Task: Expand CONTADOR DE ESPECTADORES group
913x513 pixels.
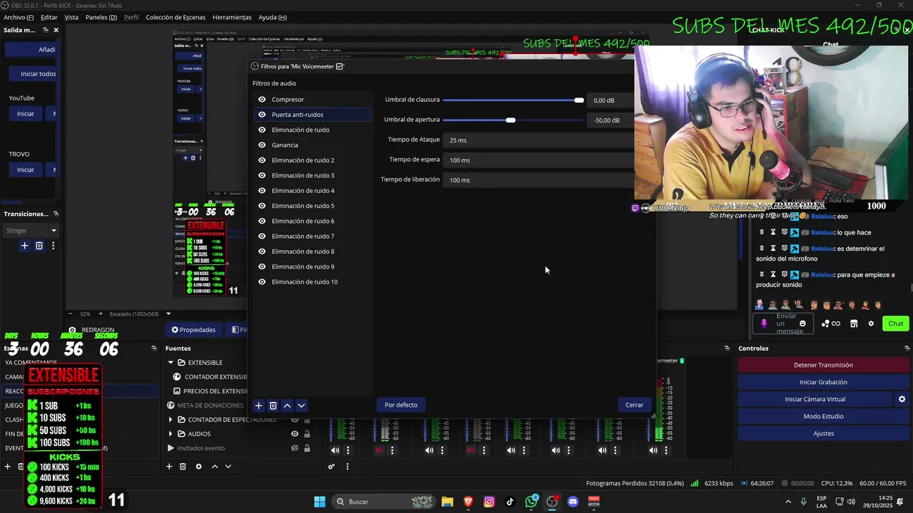Action: 170,420
